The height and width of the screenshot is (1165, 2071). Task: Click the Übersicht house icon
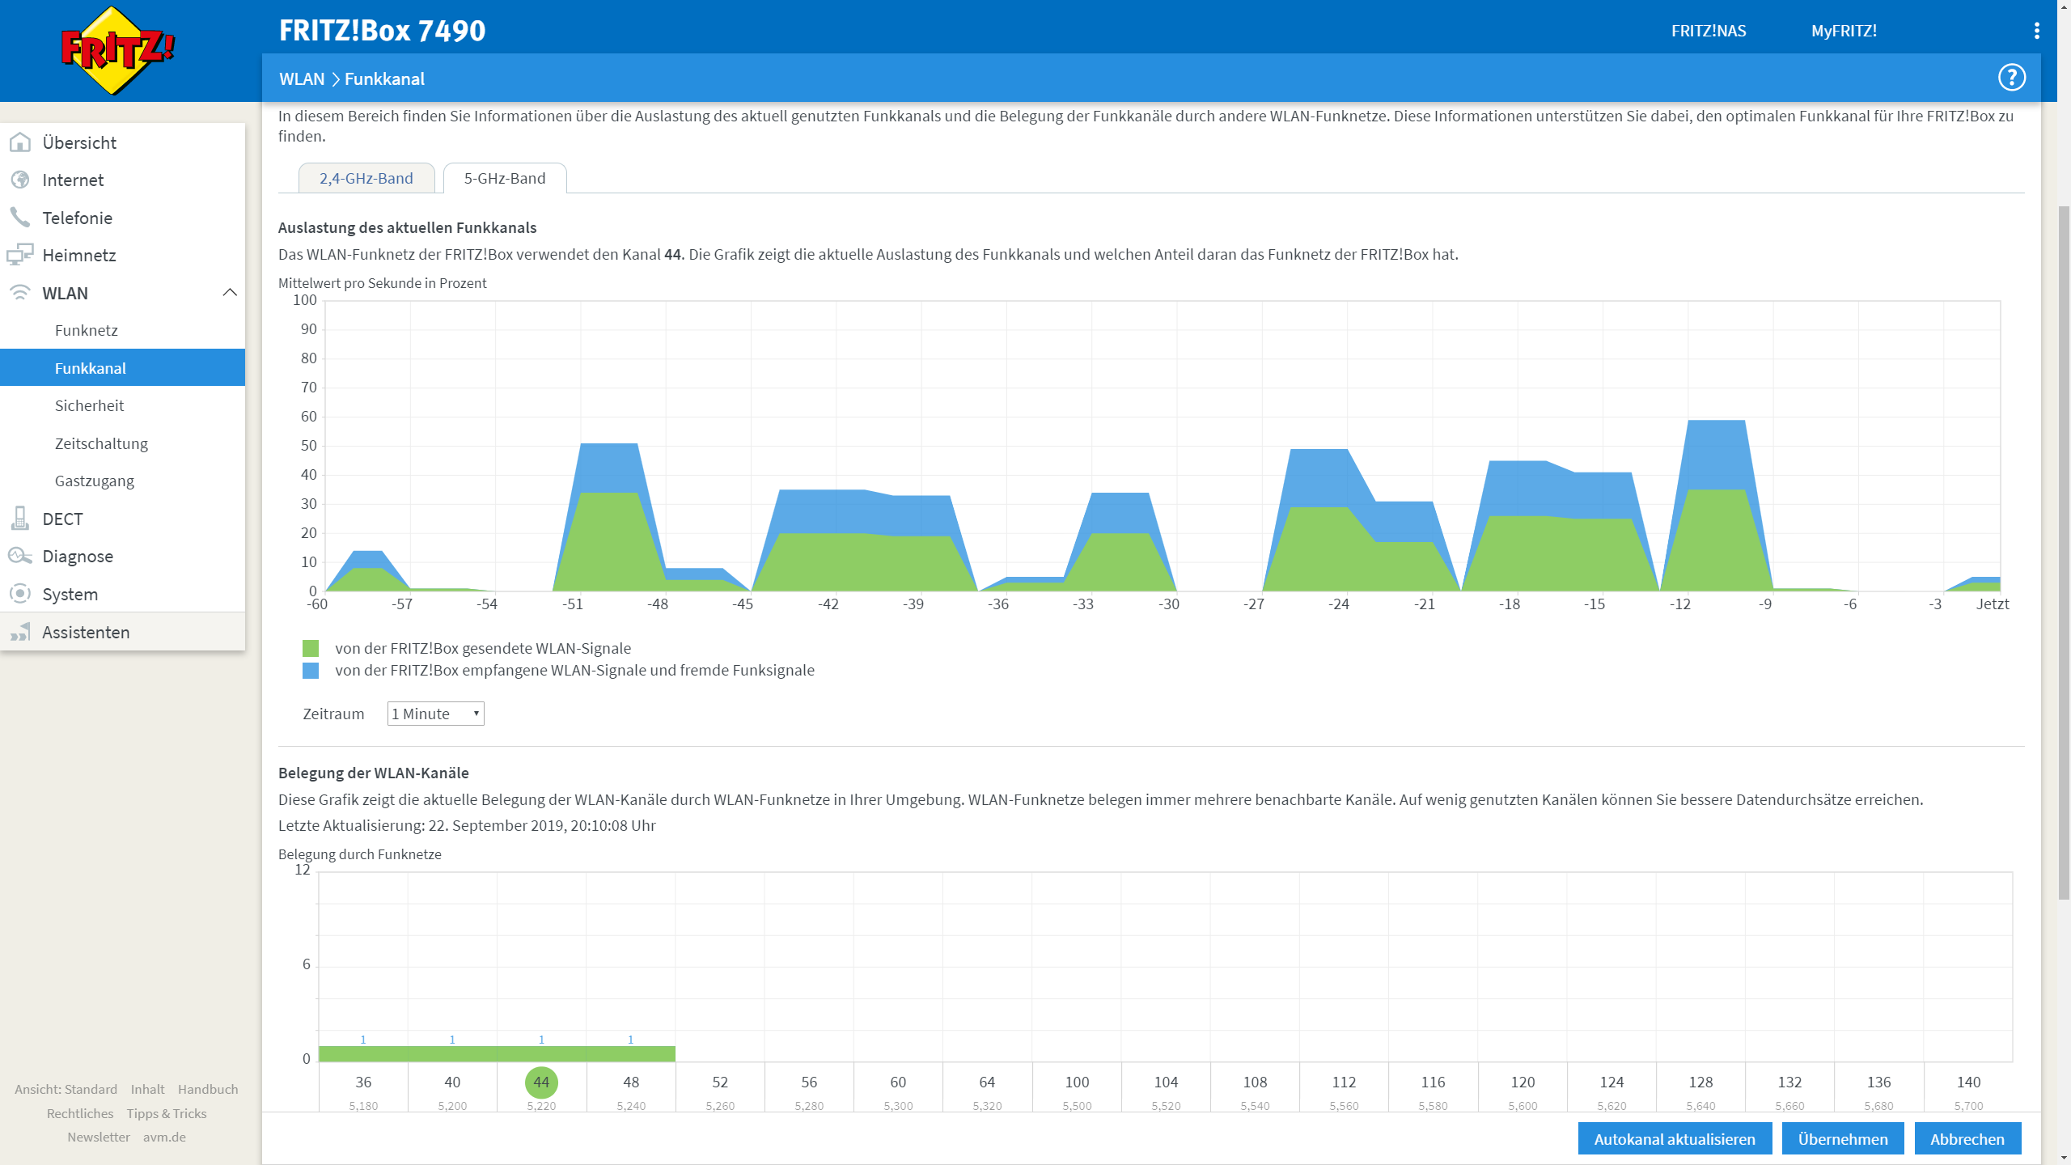coord(20,142)
